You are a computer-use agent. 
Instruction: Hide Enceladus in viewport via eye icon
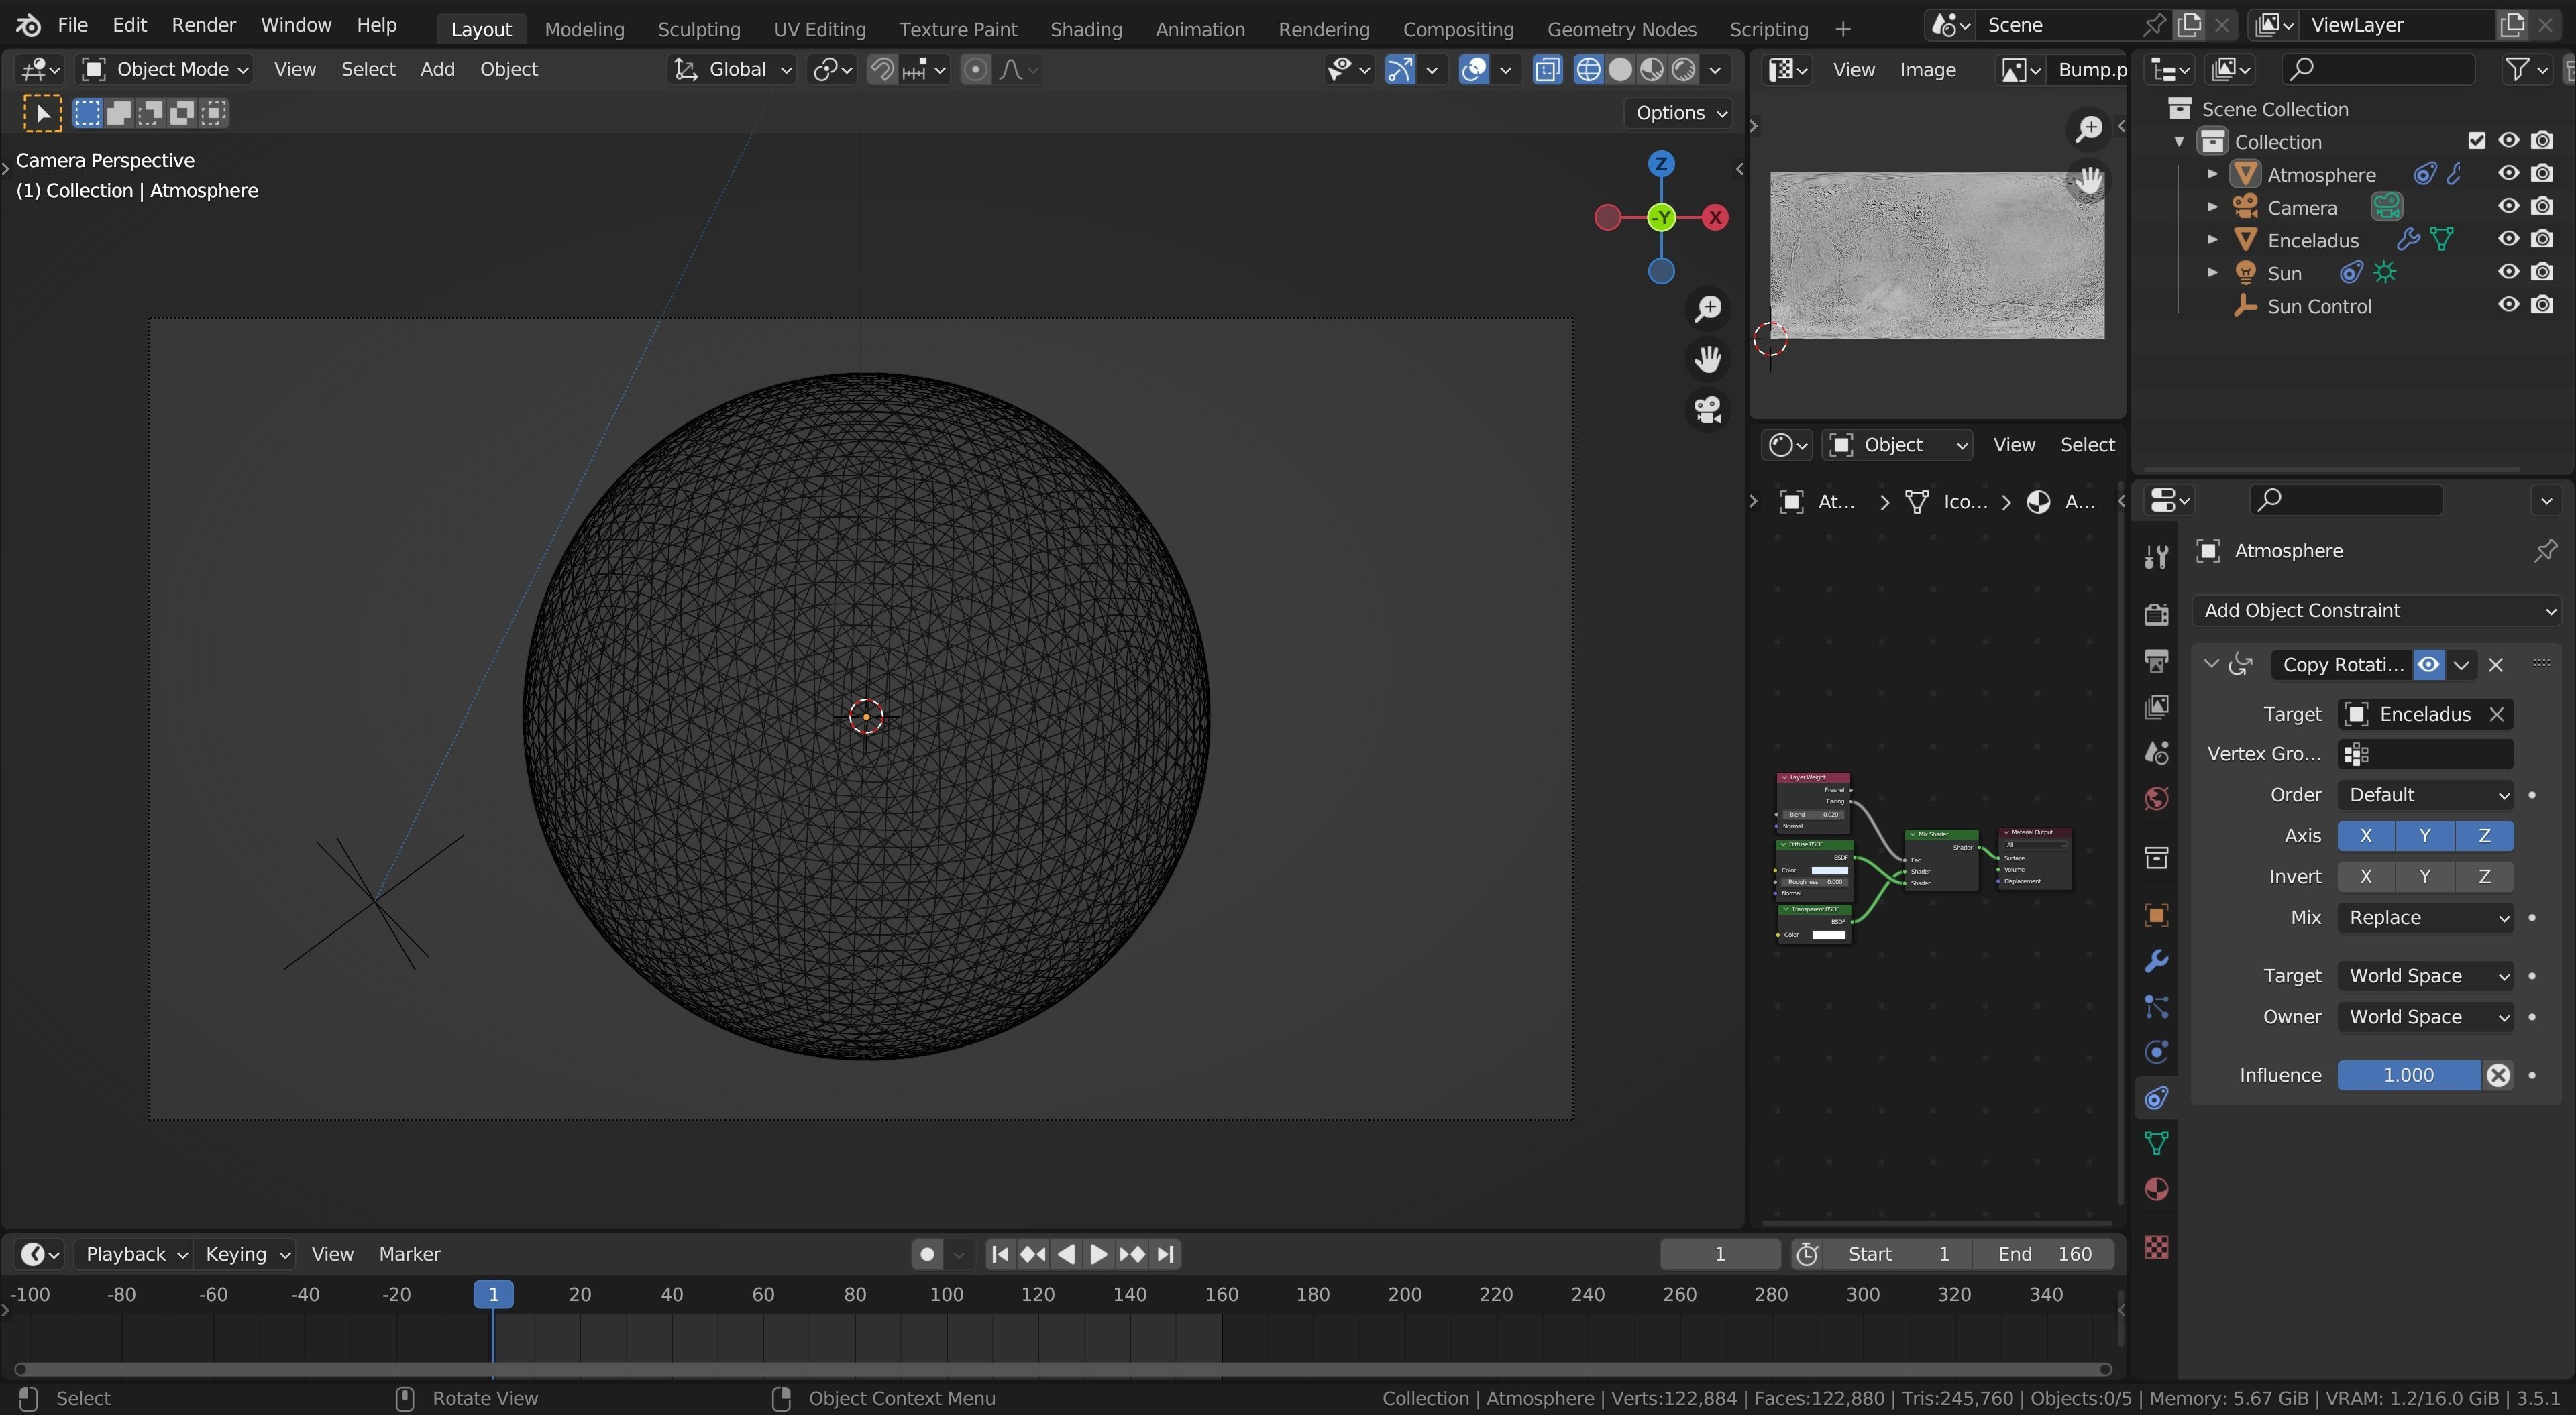coord(2508,240)
